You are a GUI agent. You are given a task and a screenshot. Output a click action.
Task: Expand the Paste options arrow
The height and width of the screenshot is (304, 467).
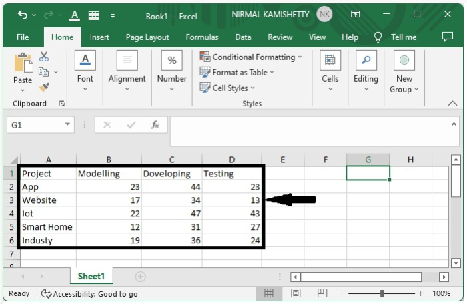pos(23,90)
